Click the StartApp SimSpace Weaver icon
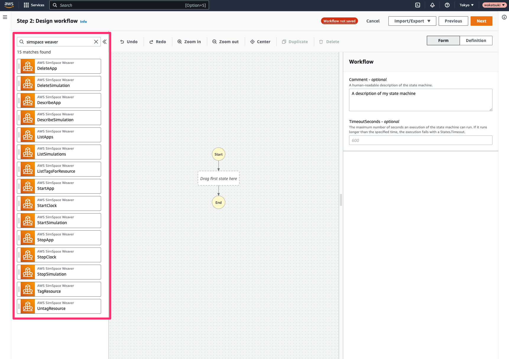The image size is (509, 359). (x=28, y=186)
